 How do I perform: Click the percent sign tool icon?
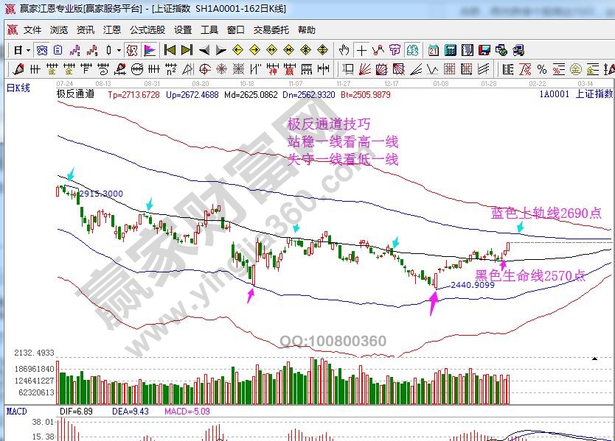[542, 69]
